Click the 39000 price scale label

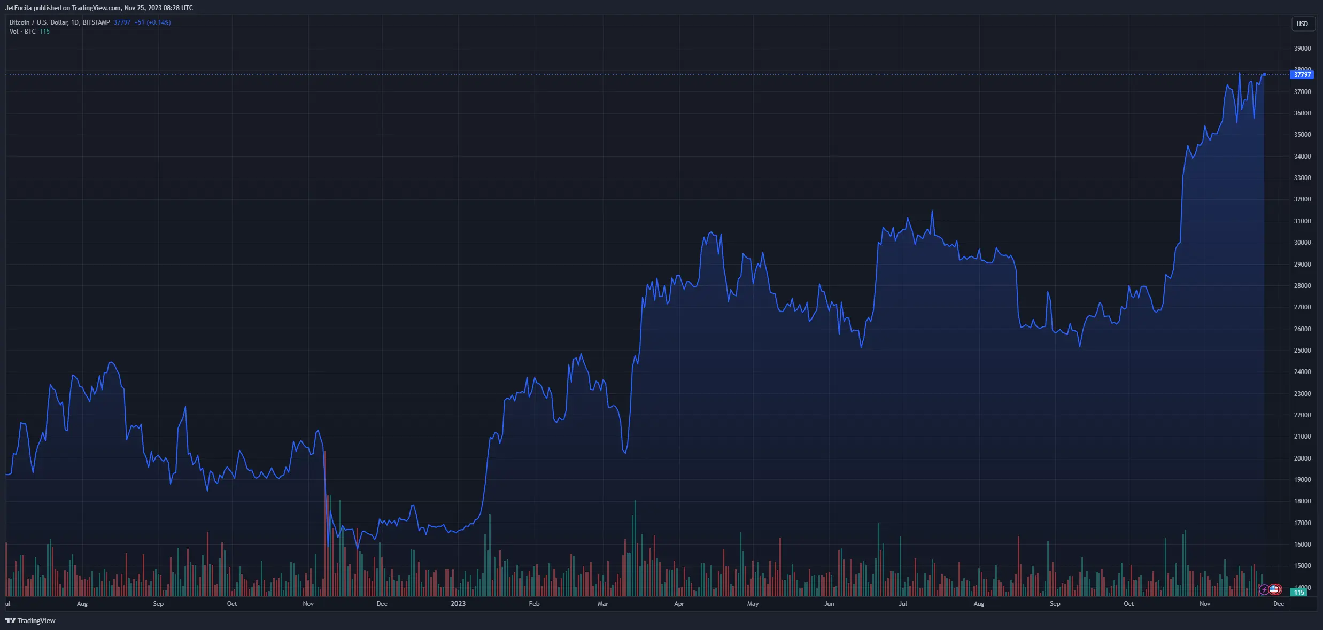[1302, 49]
